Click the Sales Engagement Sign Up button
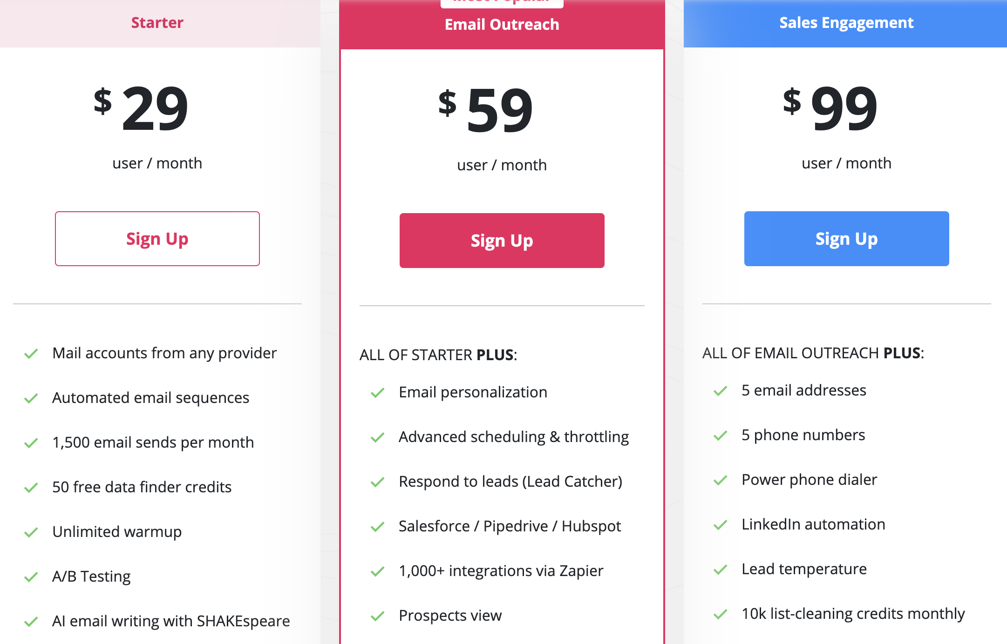This screenshot has height=644, width=1007. tap(846, 239)
